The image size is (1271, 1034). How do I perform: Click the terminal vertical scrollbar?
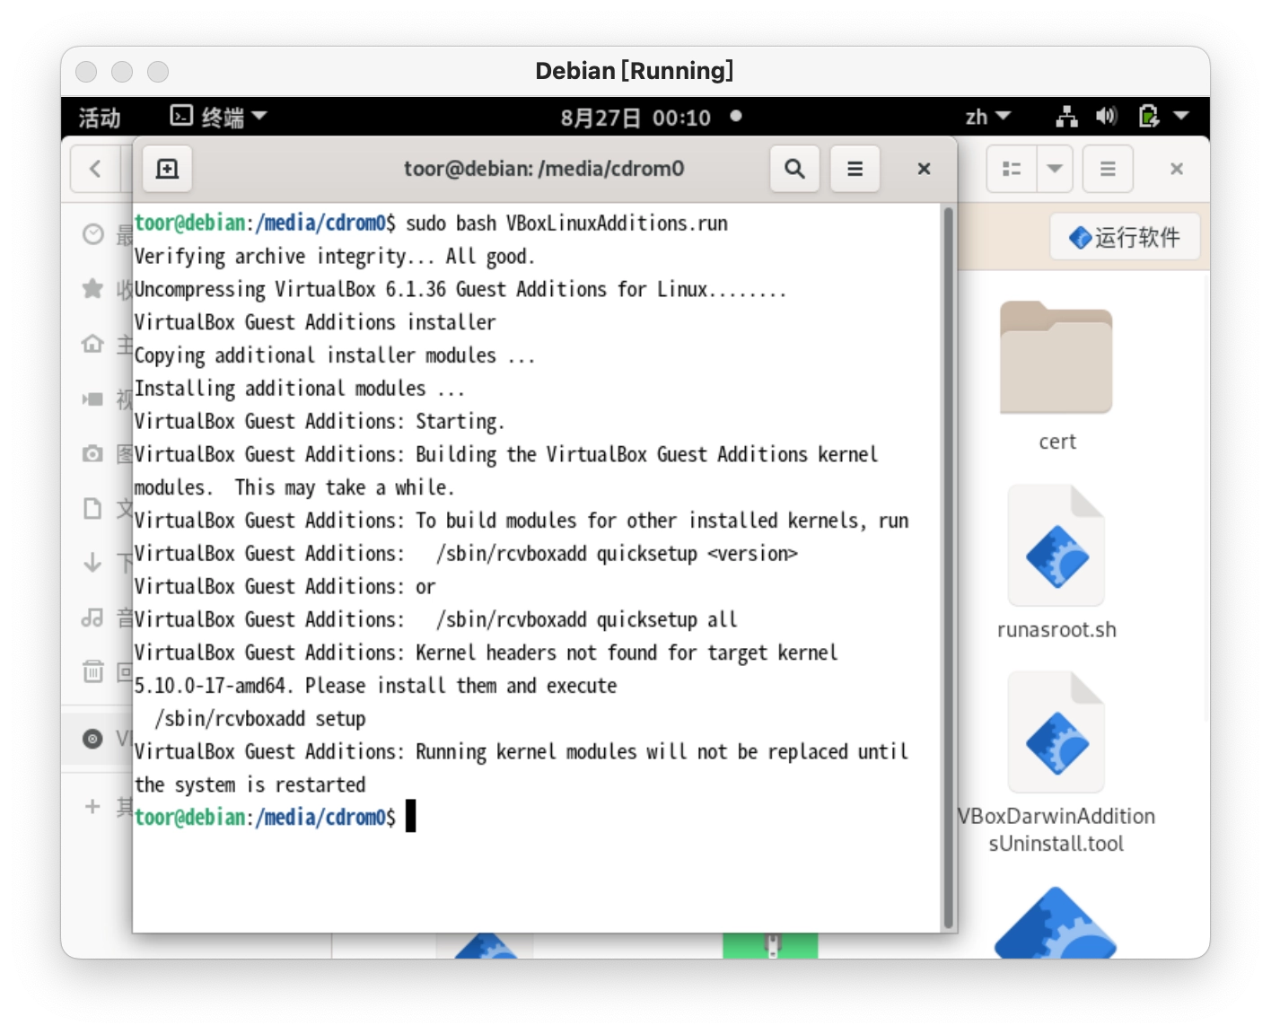pyautogui.click(x=948, y=567)
